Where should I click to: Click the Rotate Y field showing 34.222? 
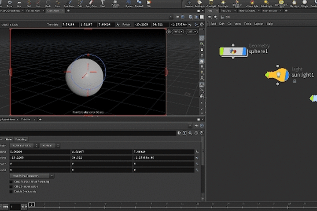pos(102,158)
